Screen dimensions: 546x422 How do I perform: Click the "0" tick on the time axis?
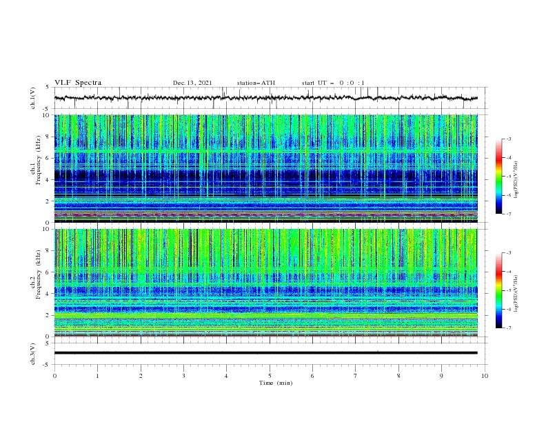pyautogui.click(x=54, y=376)
